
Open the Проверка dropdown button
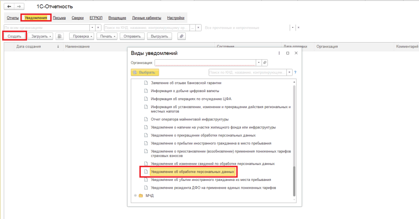pos(81,36)
